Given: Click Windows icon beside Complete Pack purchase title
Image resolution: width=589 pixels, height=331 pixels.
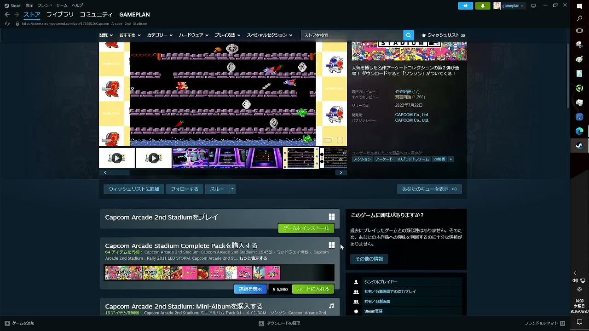Looking at the screenshot, I should [331, 245].
